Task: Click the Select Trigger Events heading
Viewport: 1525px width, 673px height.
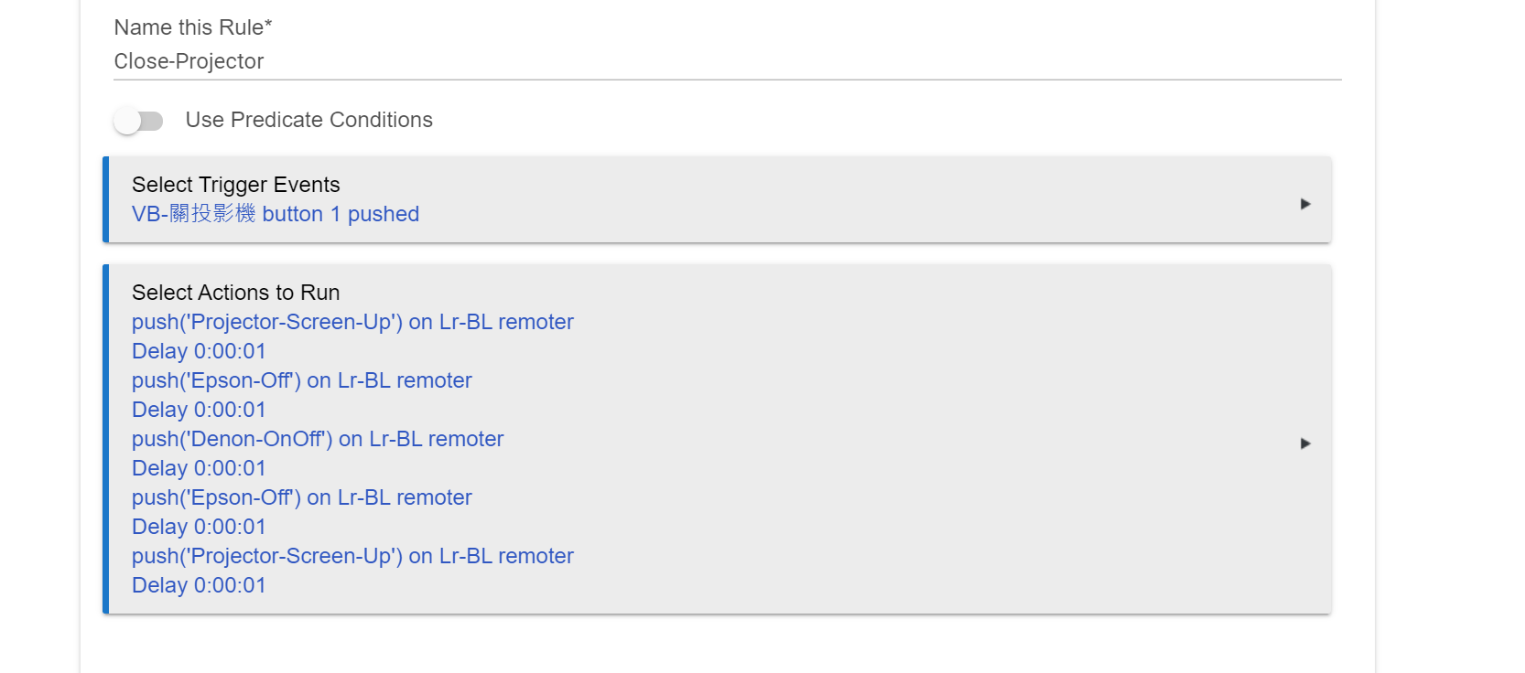Action: click(x=236, y=185)
